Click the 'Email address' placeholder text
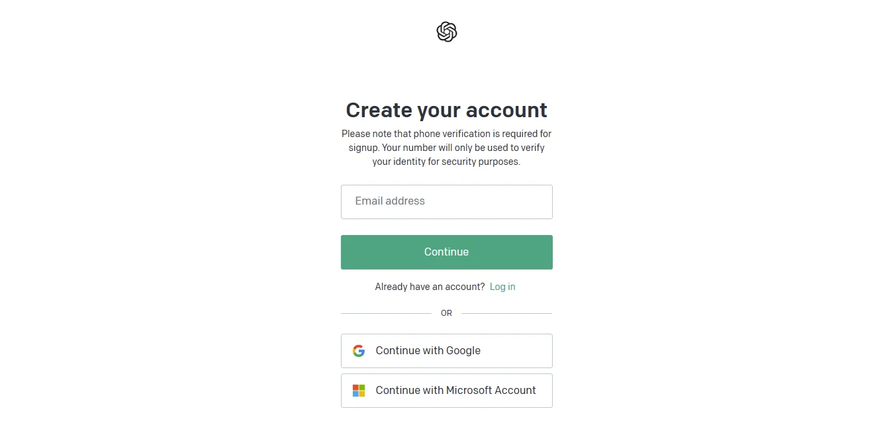The height and width of the screenshot is (435, 893). pyautogui.click(x=390, y=201)
